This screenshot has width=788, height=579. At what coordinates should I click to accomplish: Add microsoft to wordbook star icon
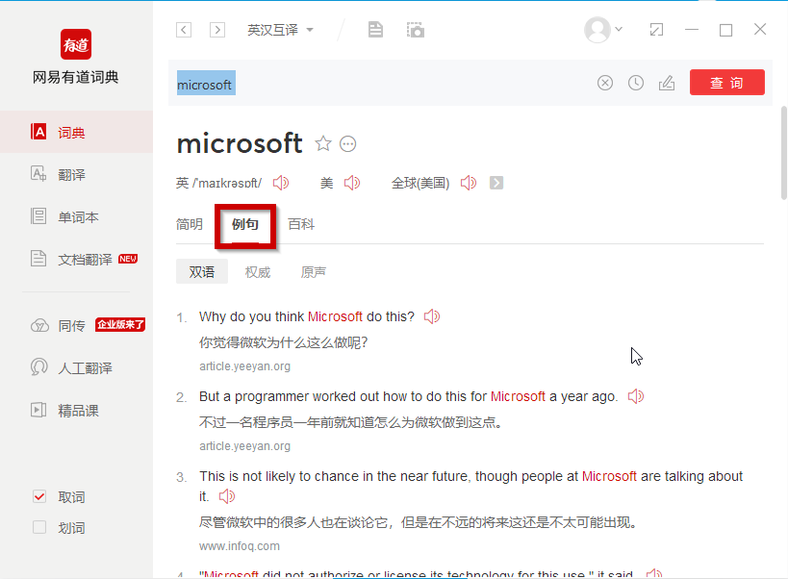pyautogui.click(x=323, y=143)
